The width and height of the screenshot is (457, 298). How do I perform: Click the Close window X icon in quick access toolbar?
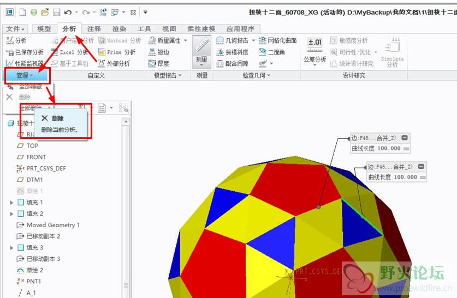coord(133,12)
